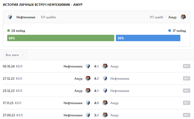Viewport: 194px width, 119px height.
Task: Click the 27.12.23 match date
Action: (x=8, y=79)
